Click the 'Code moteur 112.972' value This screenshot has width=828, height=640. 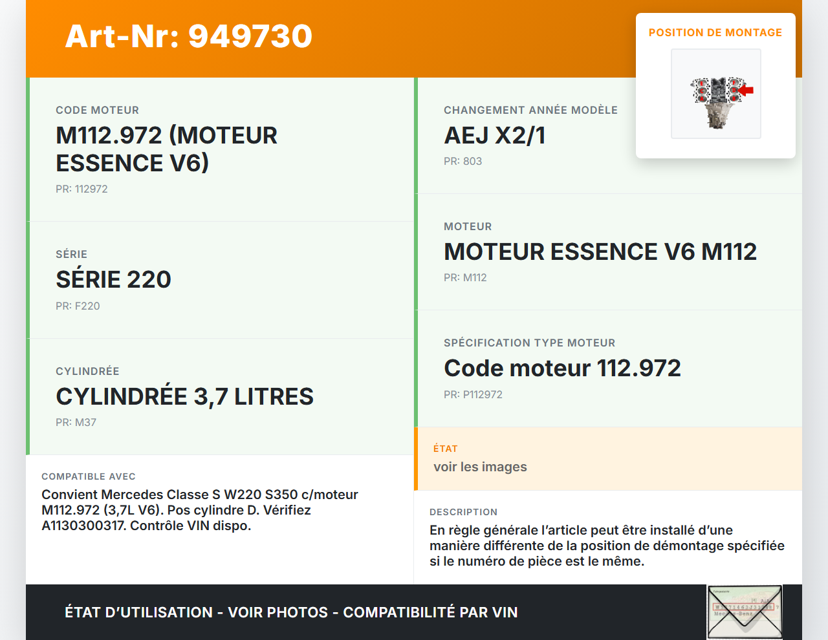[x=562, y=368]
